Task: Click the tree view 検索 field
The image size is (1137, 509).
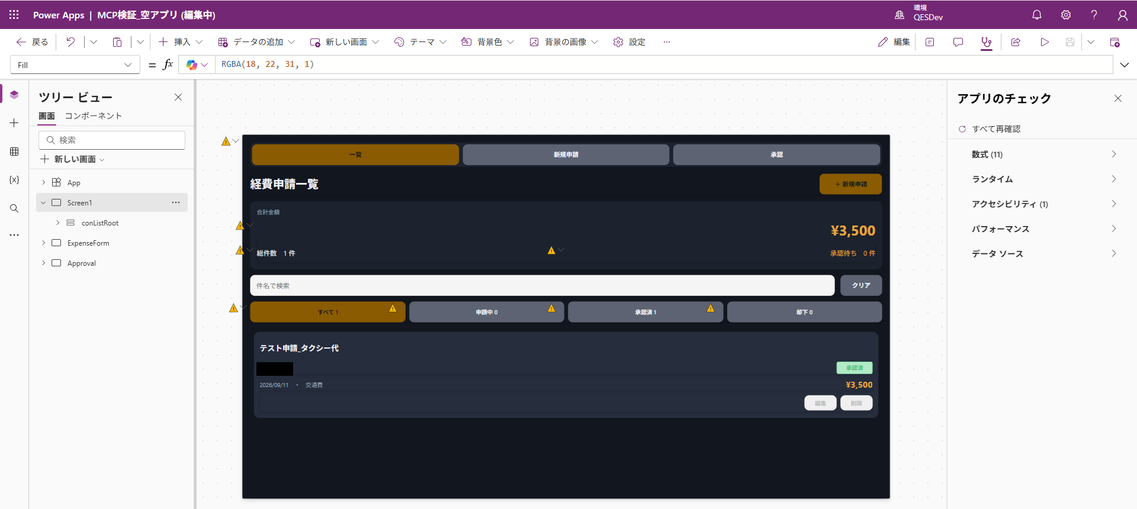Action: [112, 140]
